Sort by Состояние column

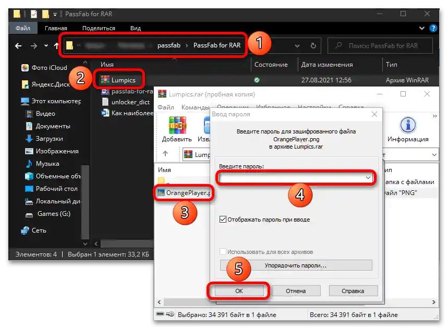pyautogui.click(x=271, y=65)
